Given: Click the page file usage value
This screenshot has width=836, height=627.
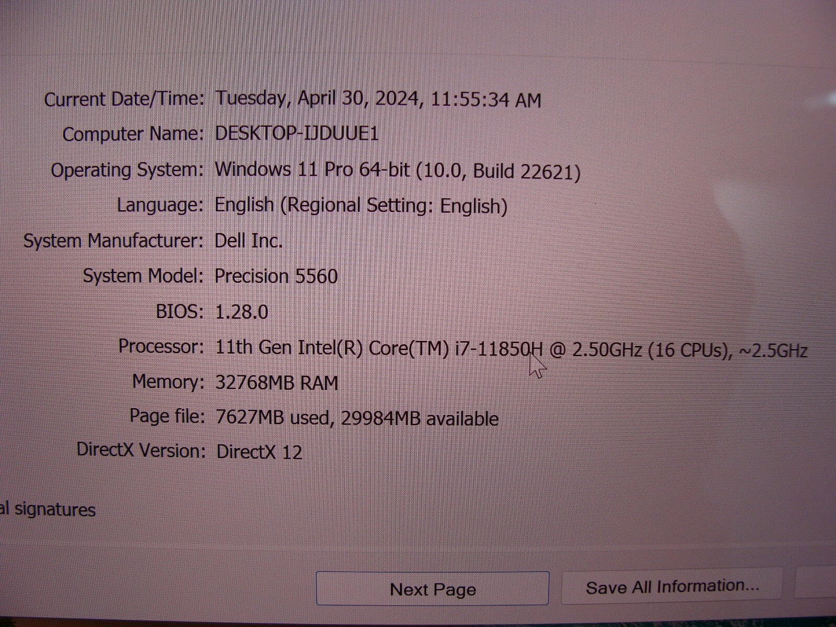Looking at the screenshot, I should pos(356,418).
